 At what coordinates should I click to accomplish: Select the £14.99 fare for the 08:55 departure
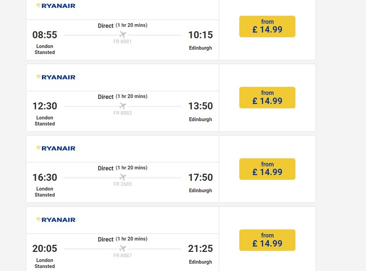pos(267,26)
